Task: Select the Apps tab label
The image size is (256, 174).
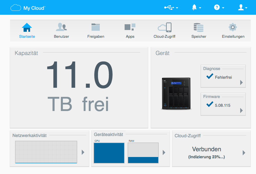Action: tap(130, 36)
